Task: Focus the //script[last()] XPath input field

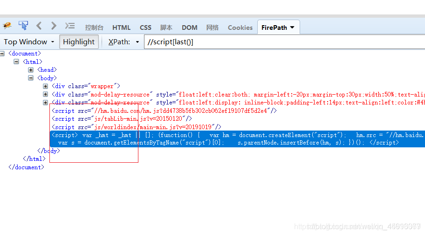Action: coord(285,42)
